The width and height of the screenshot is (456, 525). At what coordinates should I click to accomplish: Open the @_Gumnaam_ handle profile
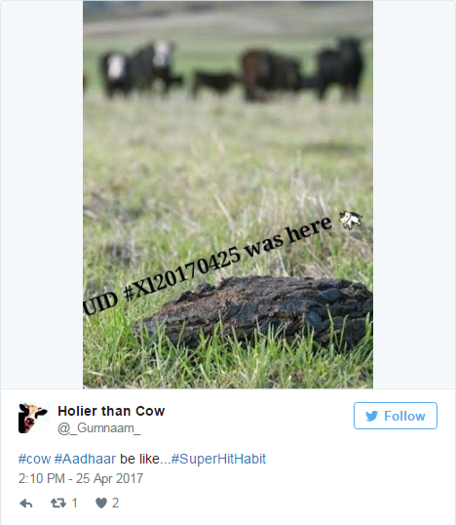pyautogui.click(x=99, y=427)
